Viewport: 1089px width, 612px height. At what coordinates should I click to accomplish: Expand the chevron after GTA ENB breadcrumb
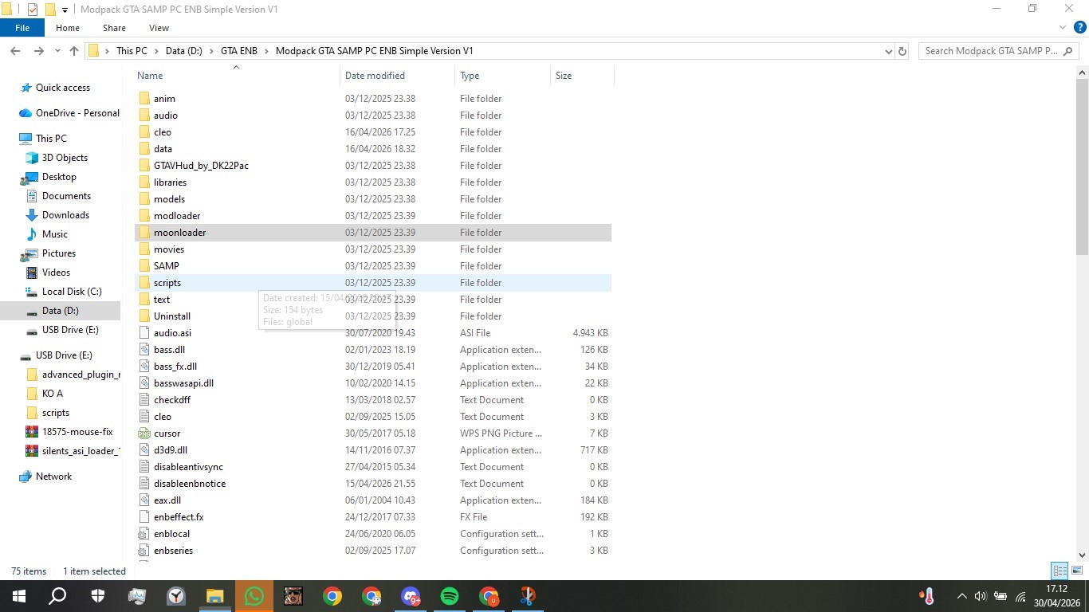(266, 51)
